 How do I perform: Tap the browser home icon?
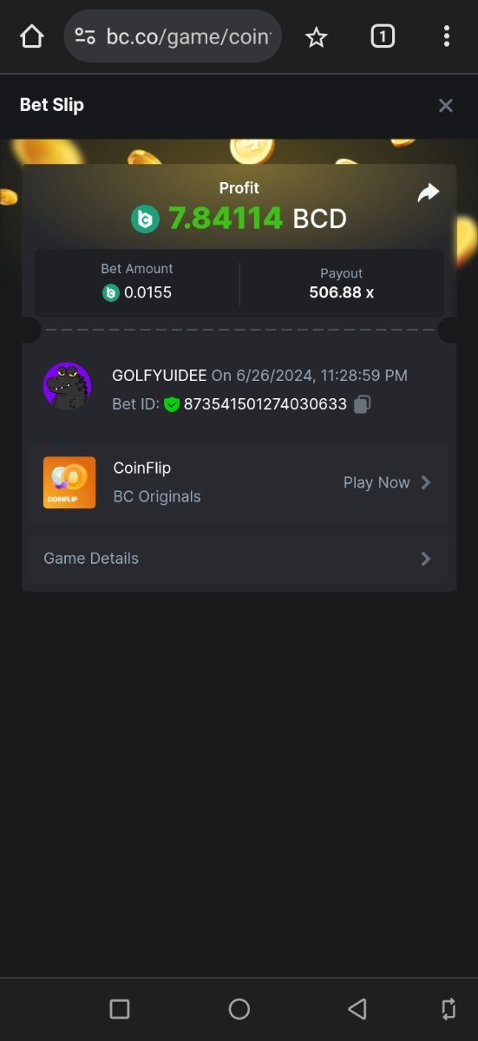[31, 36]
